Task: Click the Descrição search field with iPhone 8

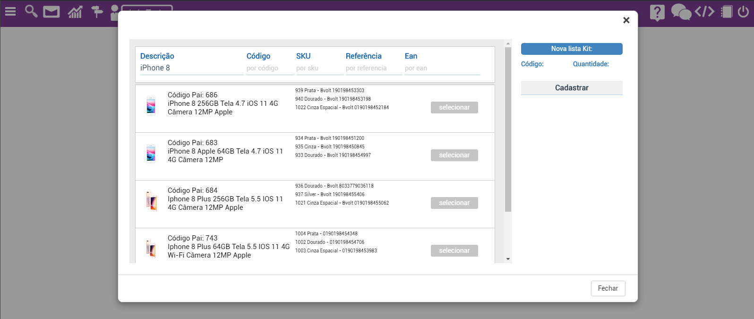Action: click(192, 68)
